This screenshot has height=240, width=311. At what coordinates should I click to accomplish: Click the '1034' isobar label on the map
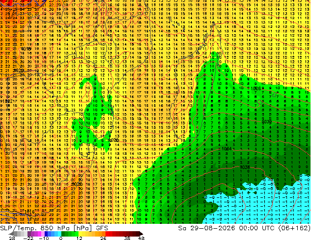[227, 148]
